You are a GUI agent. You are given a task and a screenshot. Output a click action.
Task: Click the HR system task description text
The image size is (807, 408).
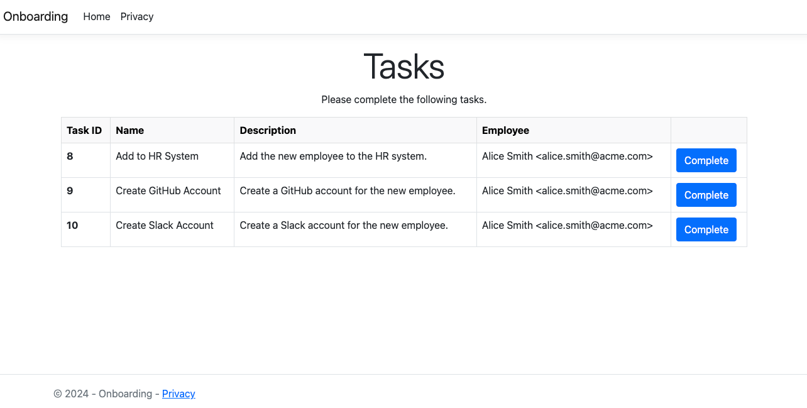[x=333, y=156]
